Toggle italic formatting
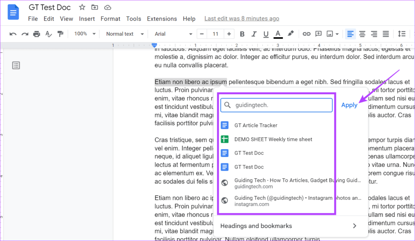Image resolution: width=415 pixels, height=241 pixels. coord(254,34)
